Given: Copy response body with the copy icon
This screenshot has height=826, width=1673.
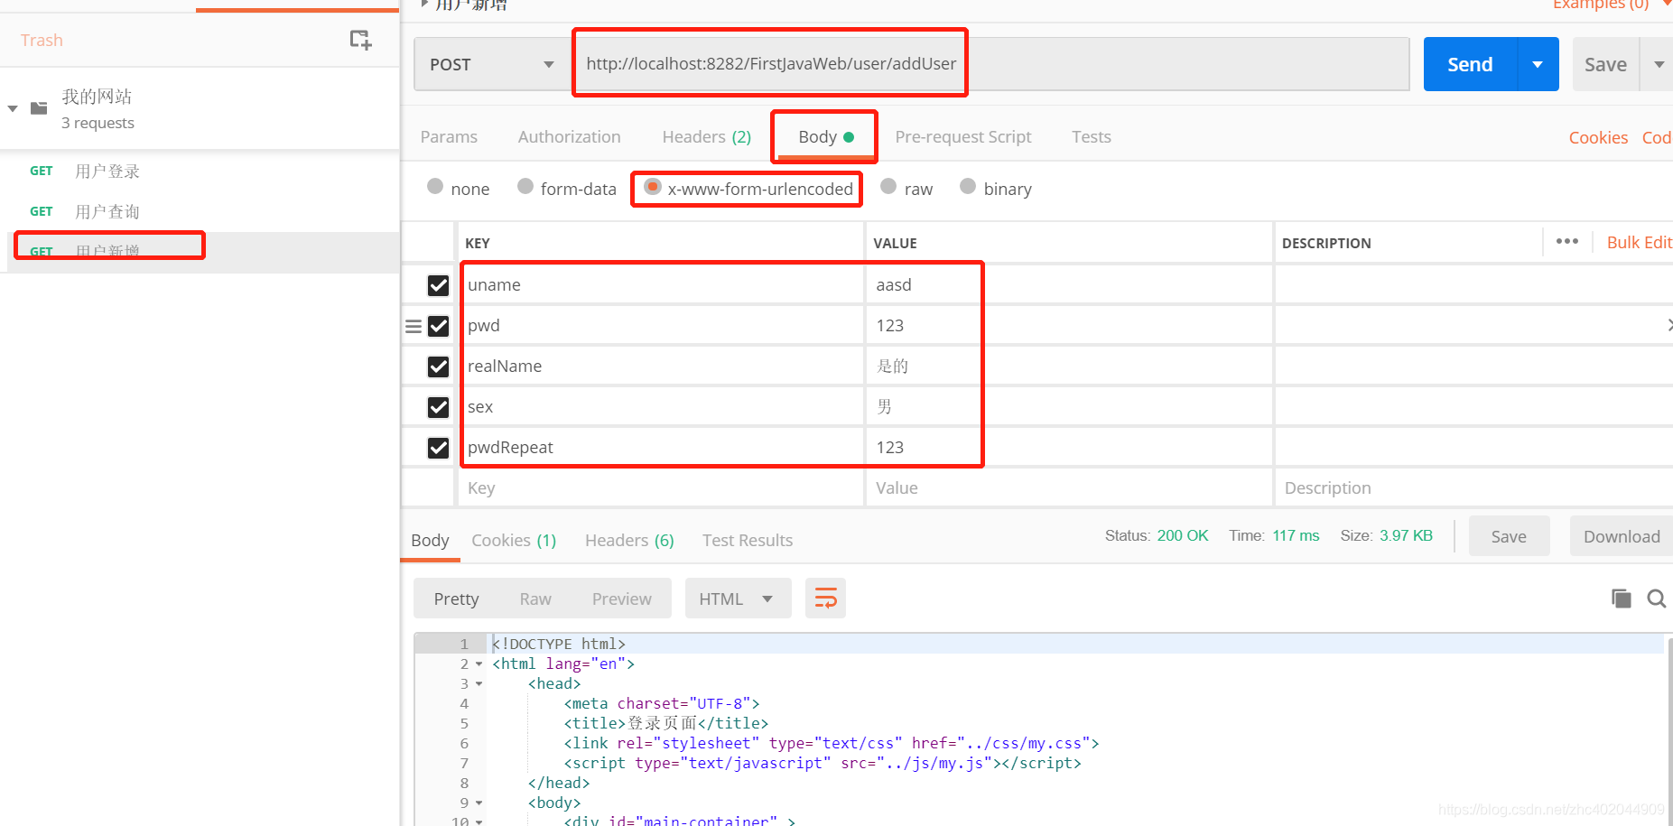Looking at the screenshot, I should (1621, 599).
